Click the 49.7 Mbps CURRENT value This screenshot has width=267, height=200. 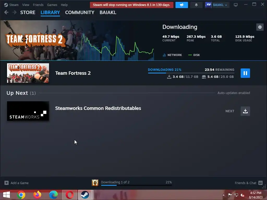tap(171, 36)
